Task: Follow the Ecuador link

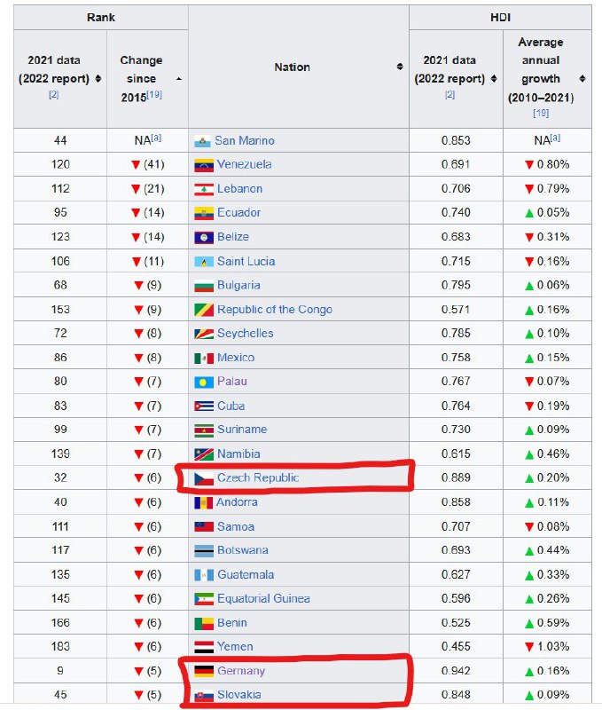Action: tap(238, 213)
